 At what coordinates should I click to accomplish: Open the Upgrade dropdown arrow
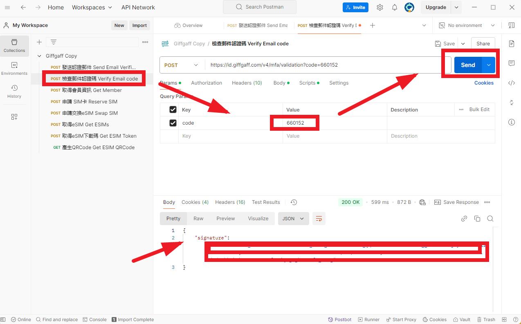click(456, 7)
